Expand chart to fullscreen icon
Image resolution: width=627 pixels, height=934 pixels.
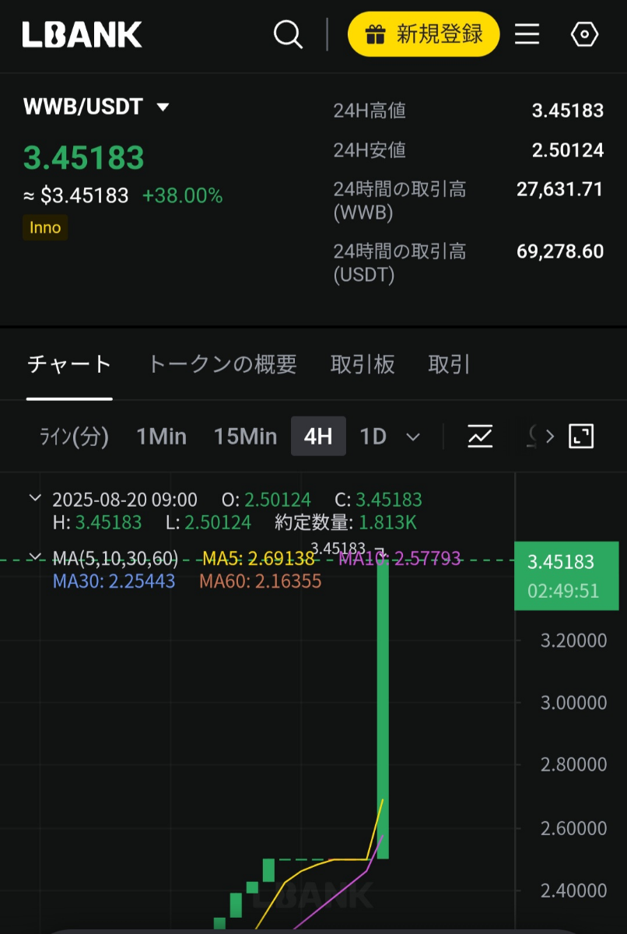click(x=581, y=436)
